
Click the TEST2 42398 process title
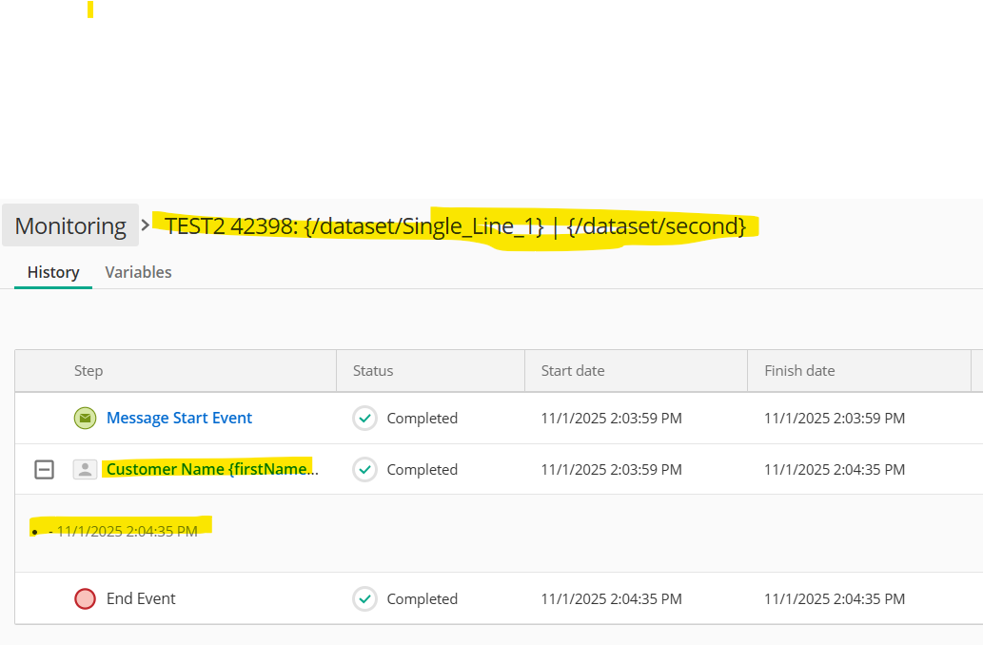click(x=455, y=226)
